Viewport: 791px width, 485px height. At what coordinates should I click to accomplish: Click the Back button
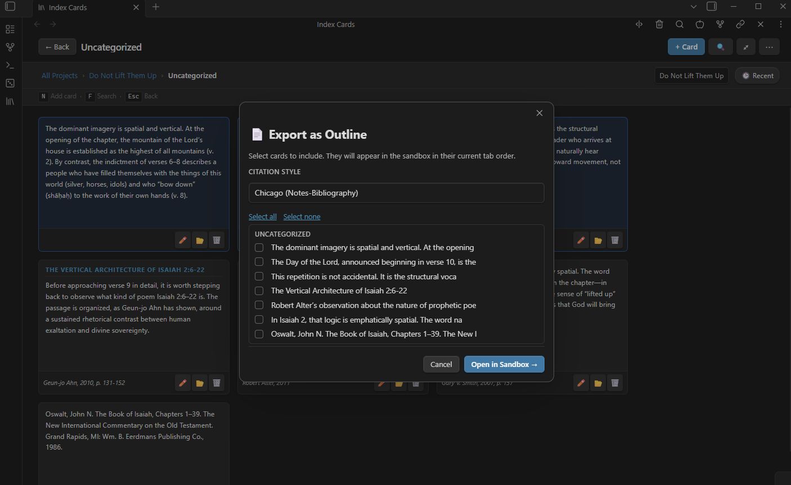[57, 47]
